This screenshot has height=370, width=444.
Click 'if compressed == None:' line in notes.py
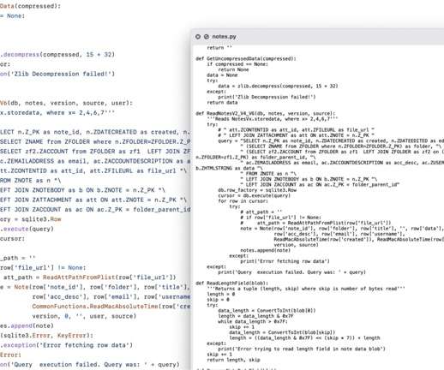(237, 64)
